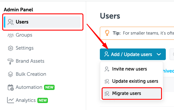Click icon beside Update existing users
174x110 pixels.
click(107, 82)
